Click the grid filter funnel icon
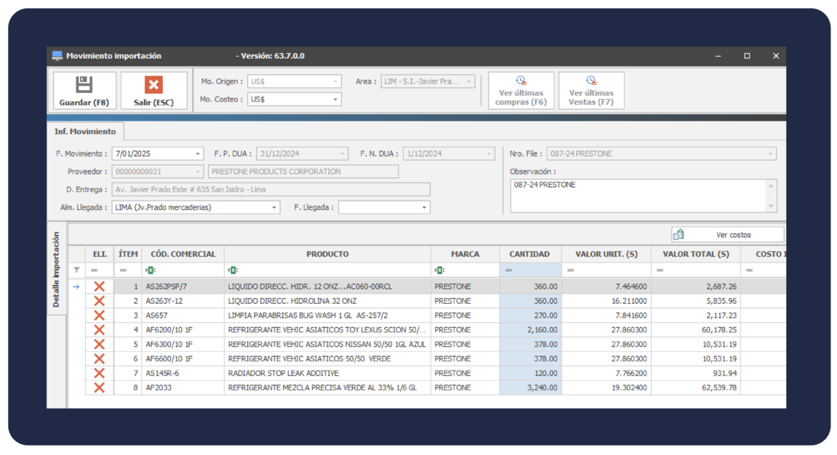 pyautogui.click(x=77, y=270)
